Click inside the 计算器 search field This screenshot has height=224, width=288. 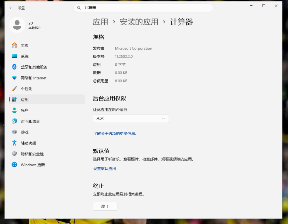(x=143, y=8)
